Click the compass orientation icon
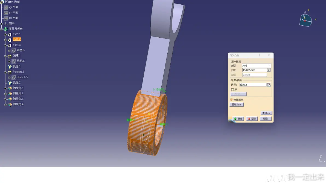The width and height of the screenshot is (326, 183). pos(306,20)
